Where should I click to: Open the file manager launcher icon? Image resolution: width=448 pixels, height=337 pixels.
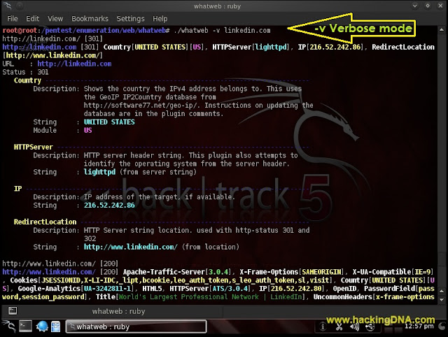coord(56,327)
